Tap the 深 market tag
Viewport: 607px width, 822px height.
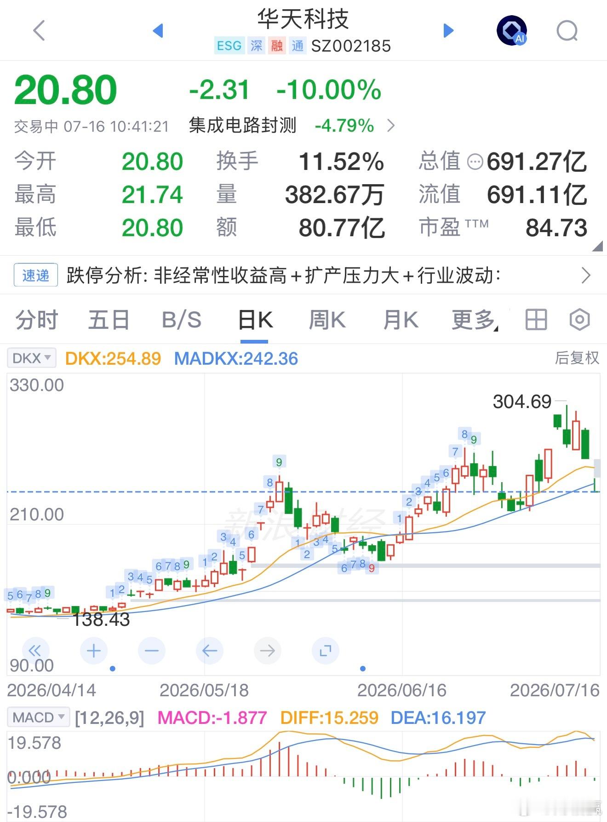[x=256, y=46]
